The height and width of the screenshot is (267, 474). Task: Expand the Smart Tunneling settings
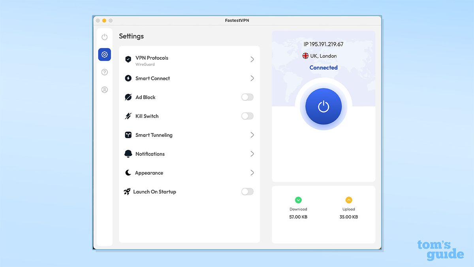(252, 135)
